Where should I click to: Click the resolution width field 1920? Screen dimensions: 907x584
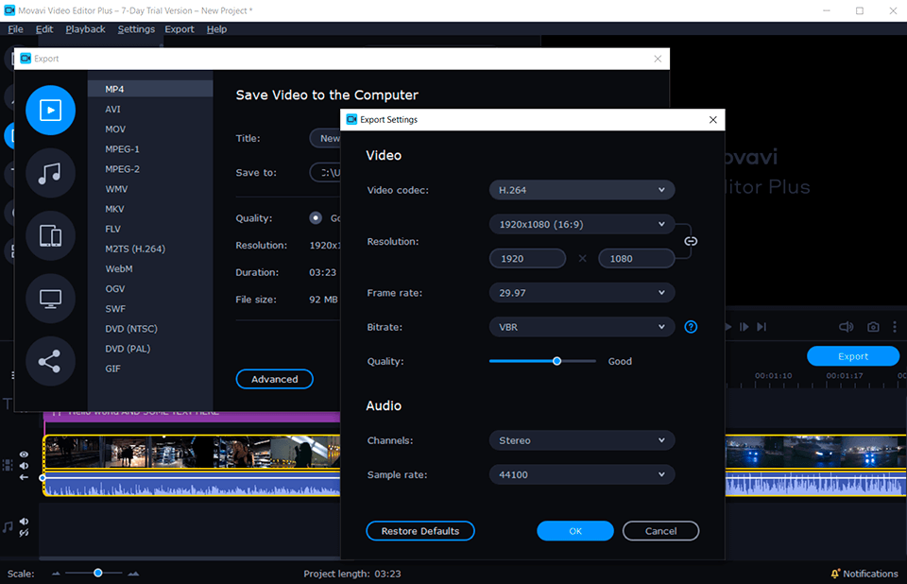(x=527, y=259)
